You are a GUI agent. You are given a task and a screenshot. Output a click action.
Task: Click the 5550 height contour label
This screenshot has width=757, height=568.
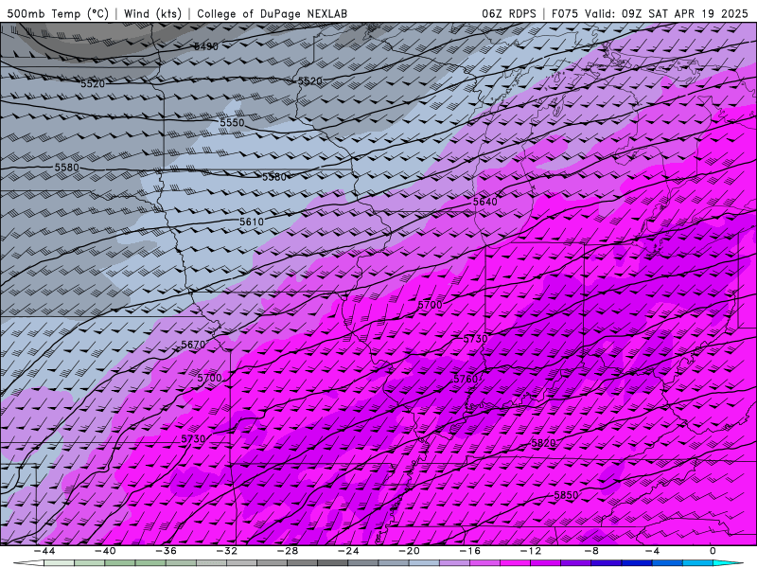coord(232,123)
